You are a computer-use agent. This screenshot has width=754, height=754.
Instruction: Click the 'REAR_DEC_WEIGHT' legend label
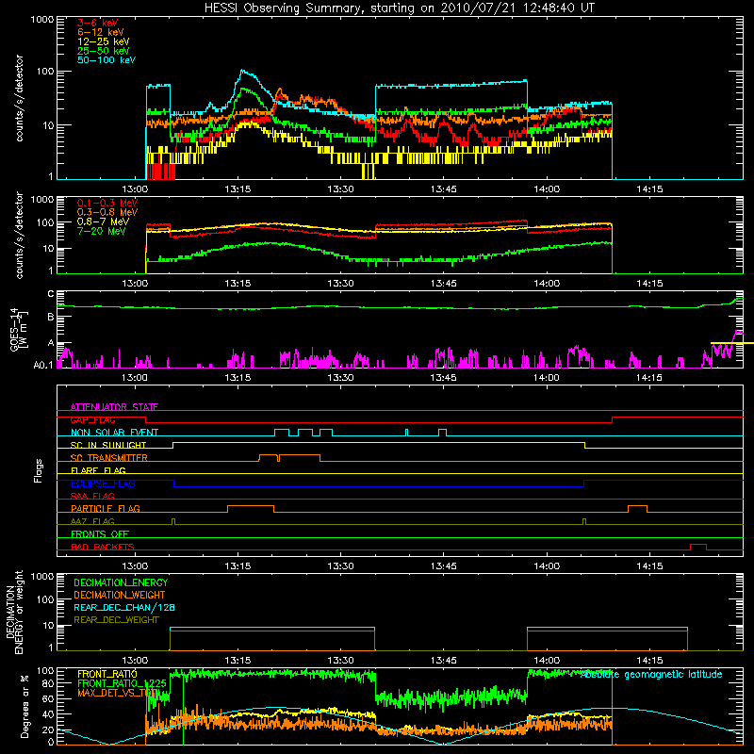pos(116,620)
